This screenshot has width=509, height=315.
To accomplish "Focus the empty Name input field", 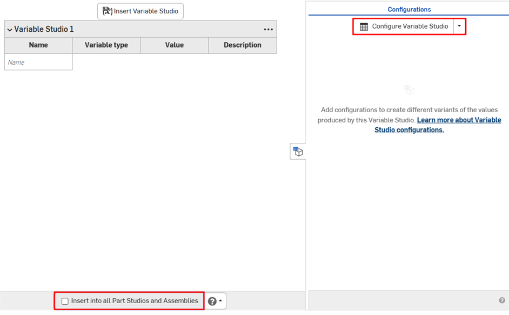I will pos(38,63).
